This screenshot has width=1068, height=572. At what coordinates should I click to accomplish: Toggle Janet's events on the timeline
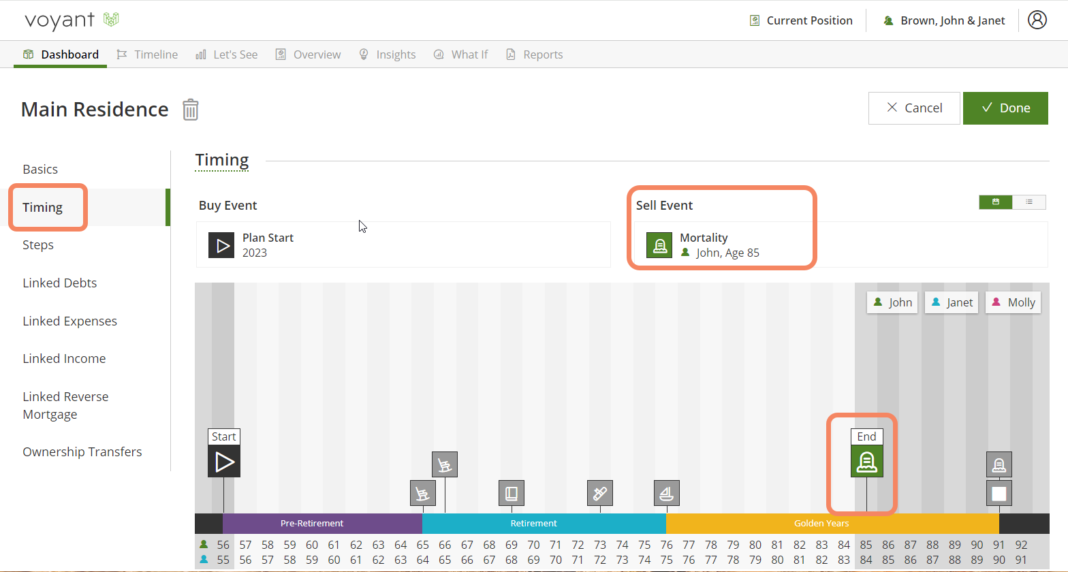click(x=952, y=302)
